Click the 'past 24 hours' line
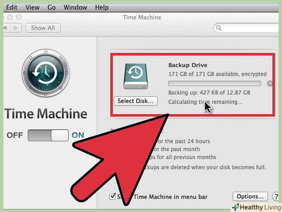The width and height of the screenshot is (282, 212). (x=183, y=141)
